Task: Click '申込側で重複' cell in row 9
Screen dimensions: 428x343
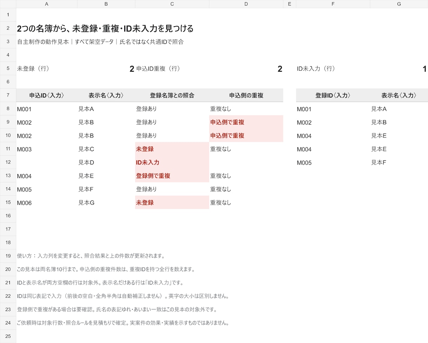Action: (246, 122)
